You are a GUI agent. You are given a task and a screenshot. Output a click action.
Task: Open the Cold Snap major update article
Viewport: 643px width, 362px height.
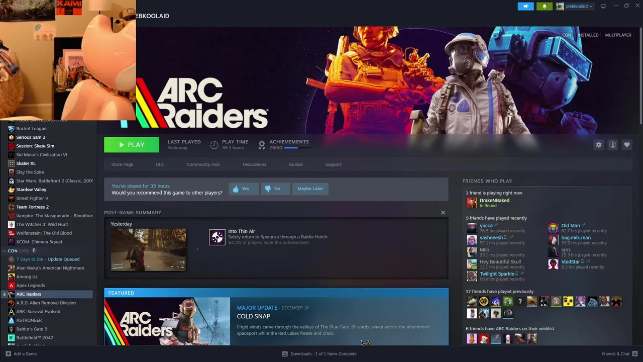click(x=253, y=316)
